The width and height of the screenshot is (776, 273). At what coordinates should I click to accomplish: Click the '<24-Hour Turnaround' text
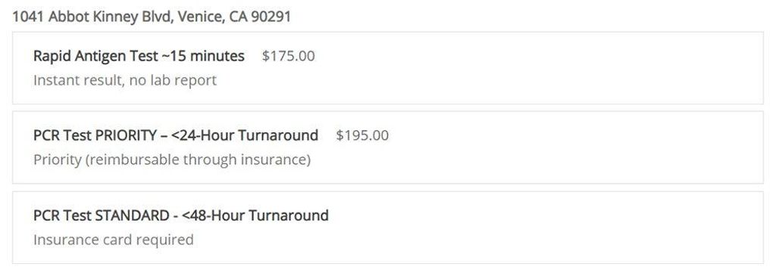click(245, 135)
